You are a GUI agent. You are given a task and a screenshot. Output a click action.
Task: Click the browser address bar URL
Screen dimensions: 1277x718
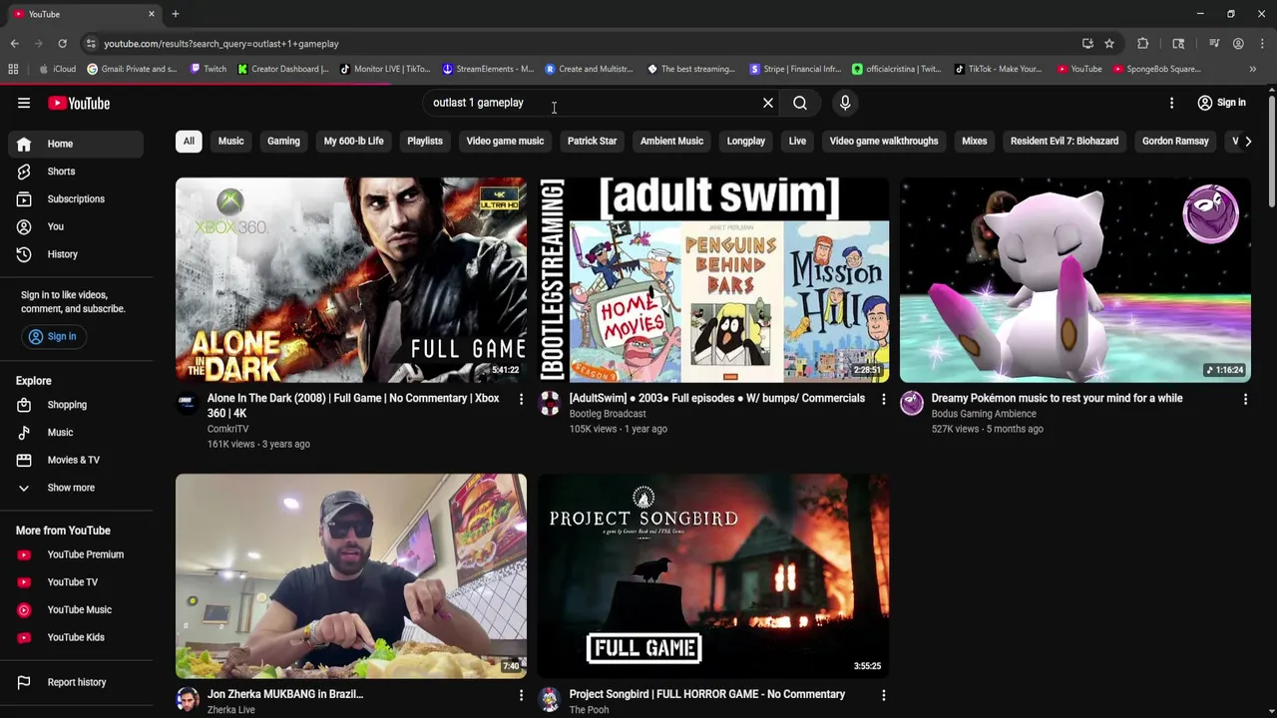(x=221, y=44)
